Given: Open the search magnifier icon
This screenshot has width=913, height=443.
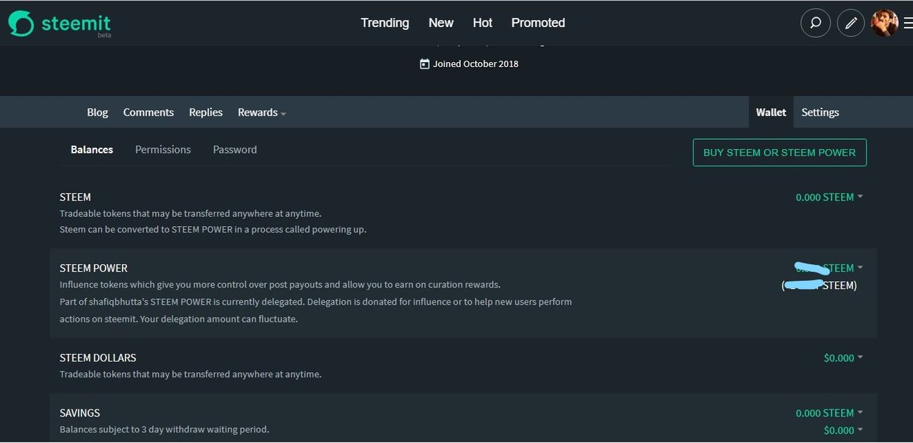Looking at the screenshot, I should (x=815, y=23).
